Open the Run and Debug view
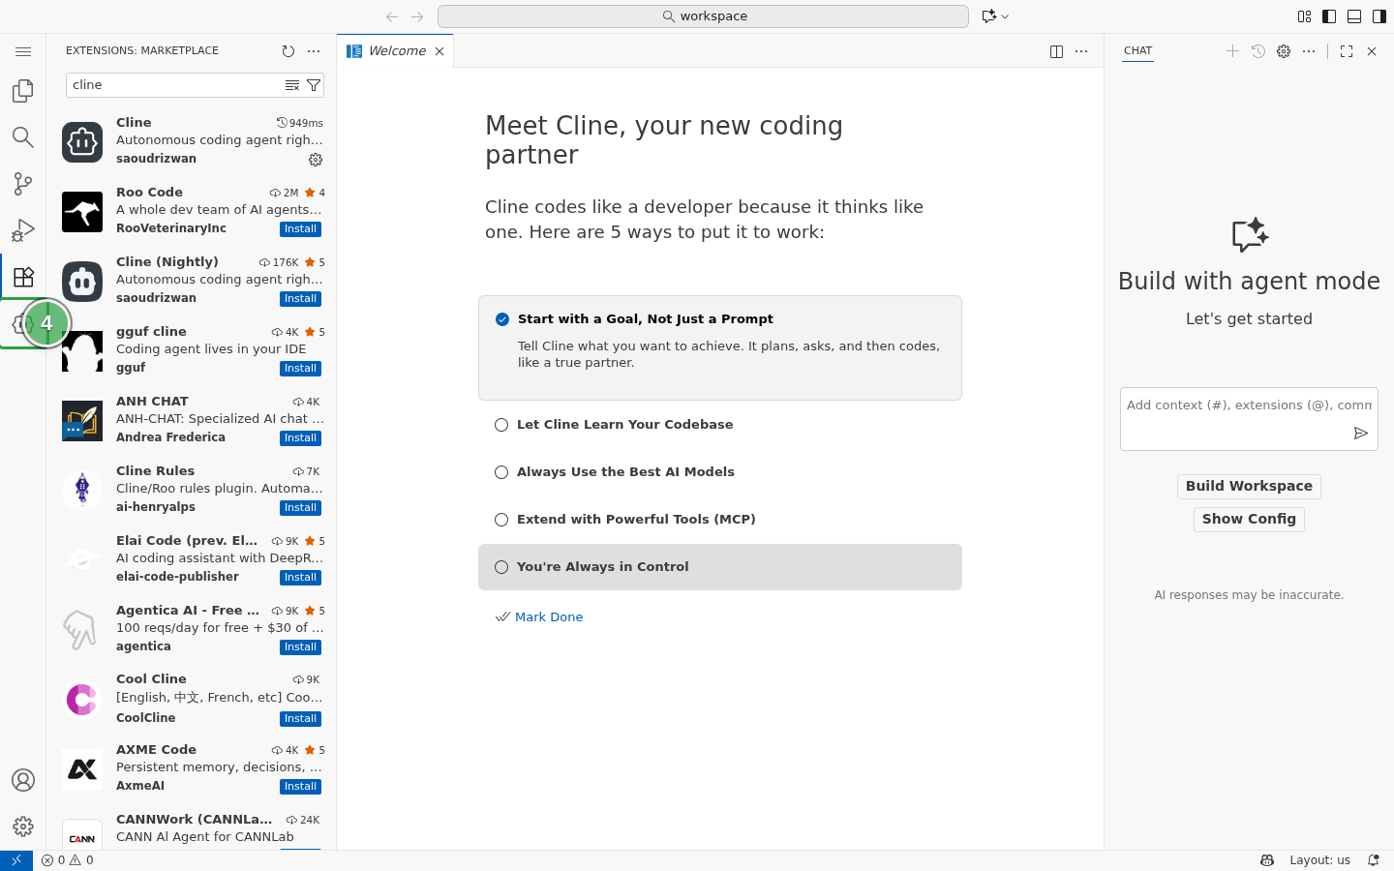1394x871 pixels. pos(23,230)
